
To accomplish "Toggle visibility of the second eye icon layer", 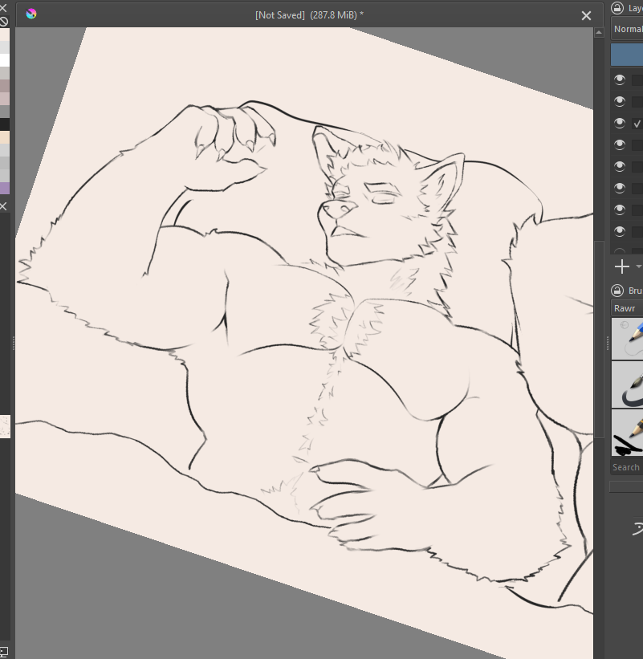I will [620, 101].
